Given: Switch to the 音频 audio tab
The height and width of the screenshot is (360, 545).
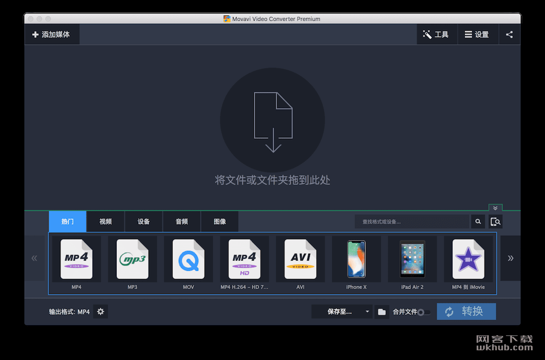Looking at the screenshot, I should coord(182,221).
